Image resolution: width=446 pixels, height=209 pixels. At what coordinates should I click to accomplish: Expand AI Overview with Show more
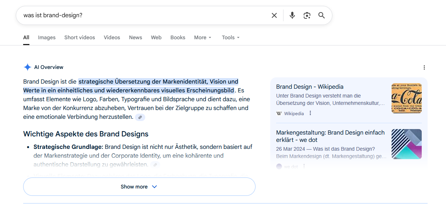[139, 187]
